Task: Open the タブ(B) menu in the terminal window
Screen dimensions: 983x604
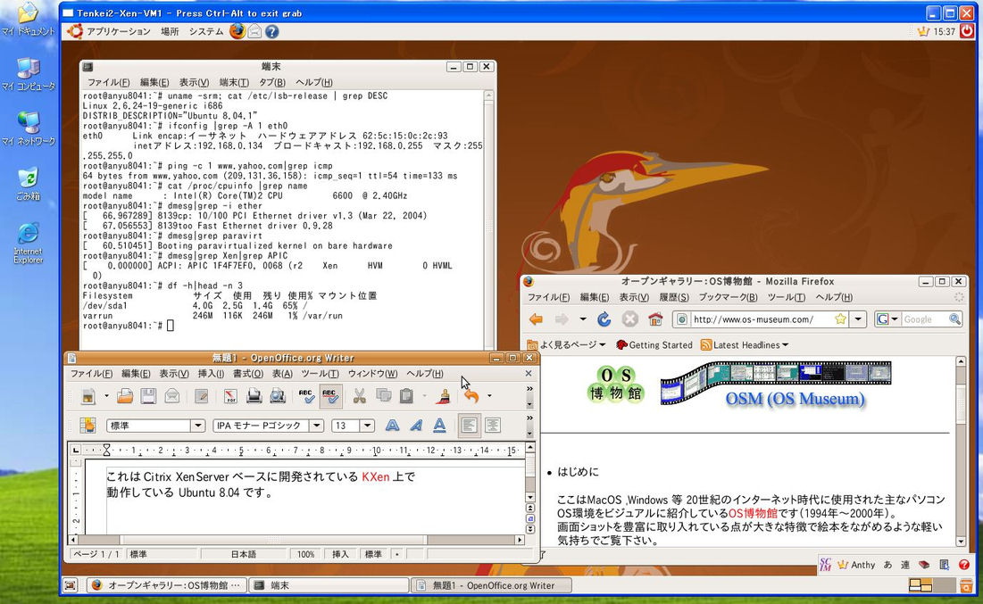Action: click(x=272, y=82)
